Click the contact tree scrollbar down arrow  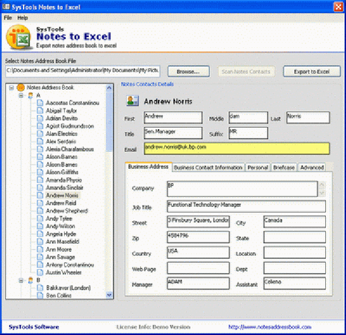click(110, 295)
